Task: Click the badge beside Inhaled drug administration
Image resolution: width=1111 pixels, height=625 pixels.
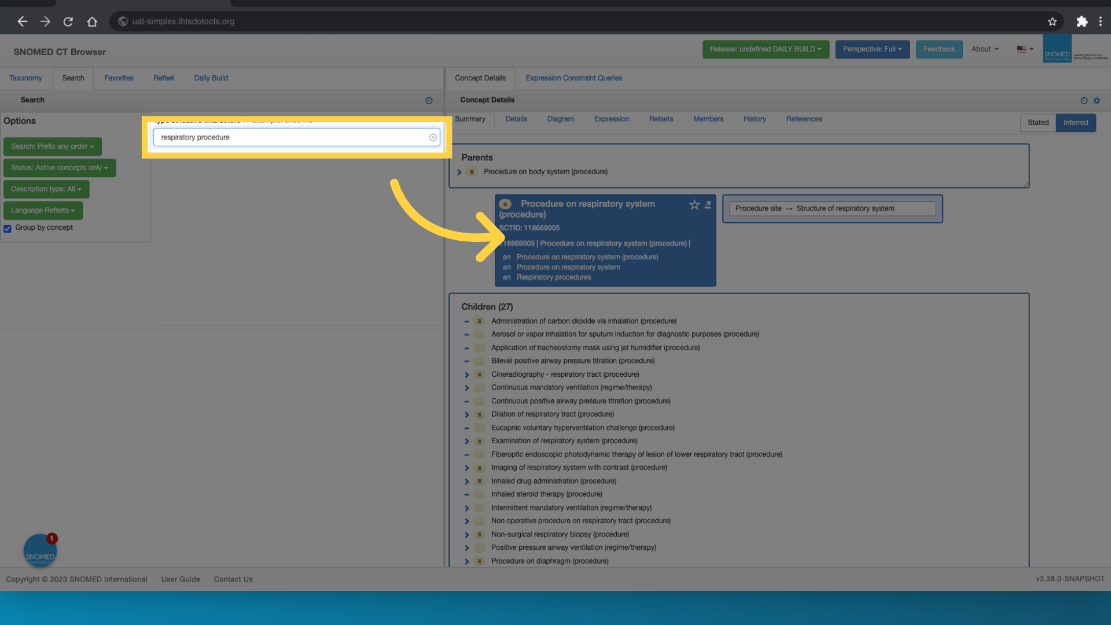Action: (479, 481)
